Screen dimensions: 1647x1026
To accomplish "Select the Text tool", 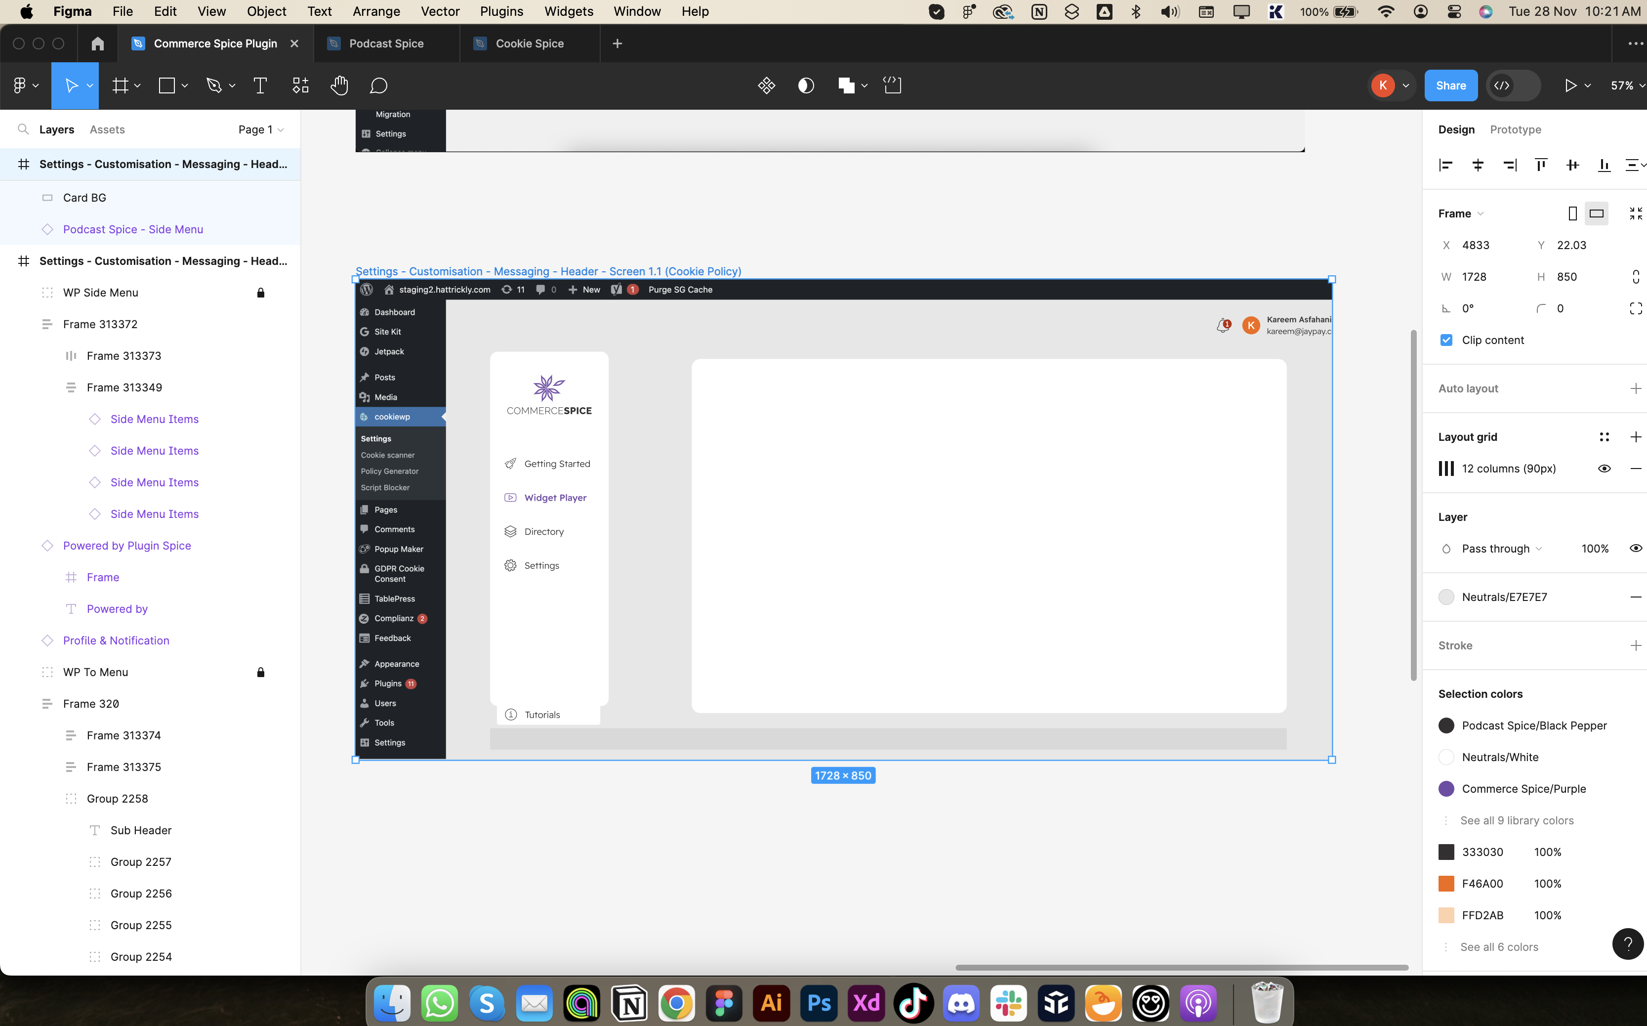I will tap(260, 85).
